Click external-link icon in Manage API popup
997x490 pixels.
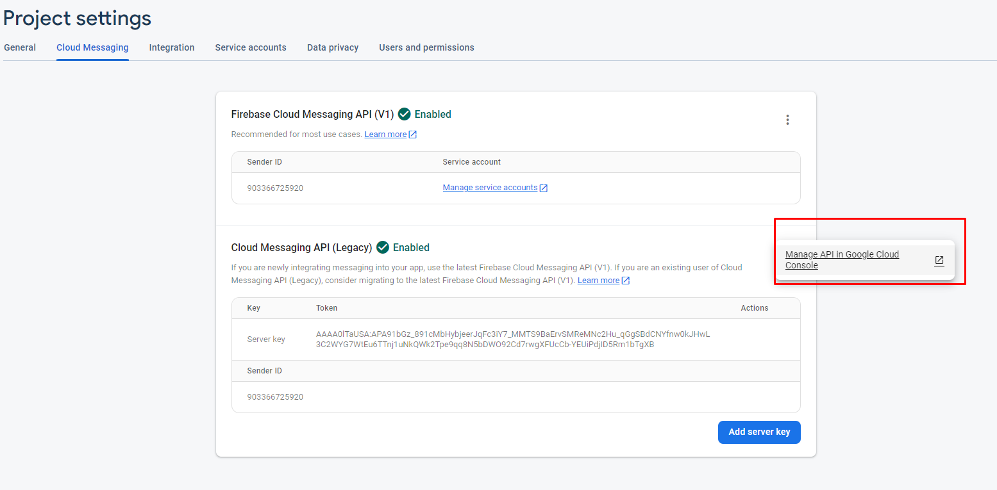pos(939,260)
